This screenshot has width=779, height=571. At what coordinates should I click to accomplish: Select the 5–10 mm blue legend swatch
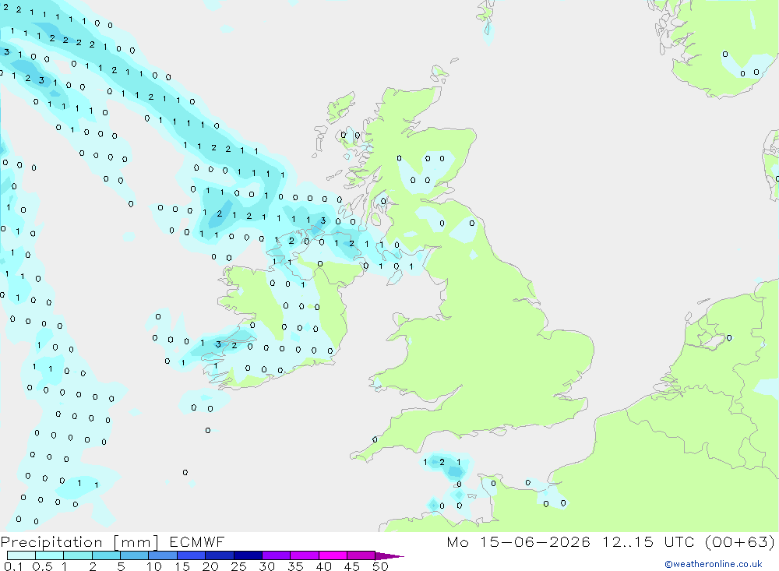(x=135, y=555)
